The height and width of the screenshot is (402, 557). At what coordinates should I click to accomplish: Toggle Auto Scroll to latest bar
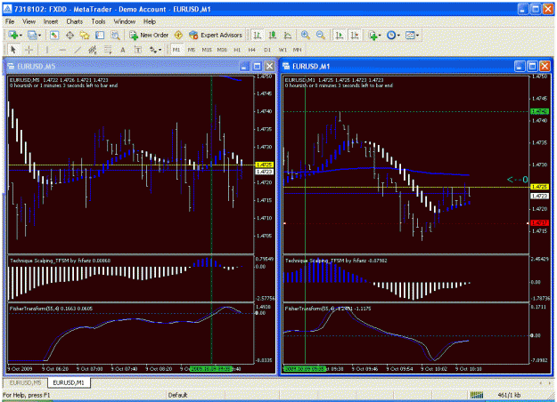click(x=340, y=35)
